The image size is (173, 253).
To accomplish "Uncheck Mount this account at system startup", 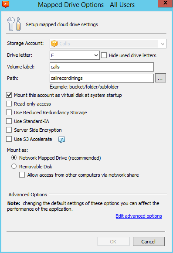I will point(9,95).
